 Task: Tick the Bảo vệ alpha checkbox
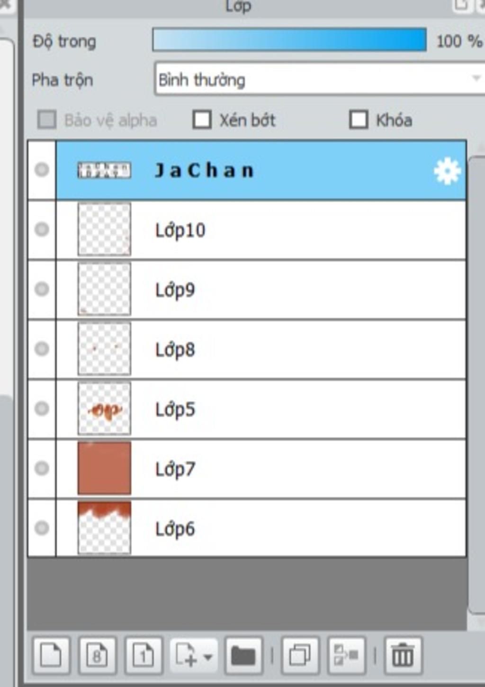pyautogui.click(x=47, y=120)
